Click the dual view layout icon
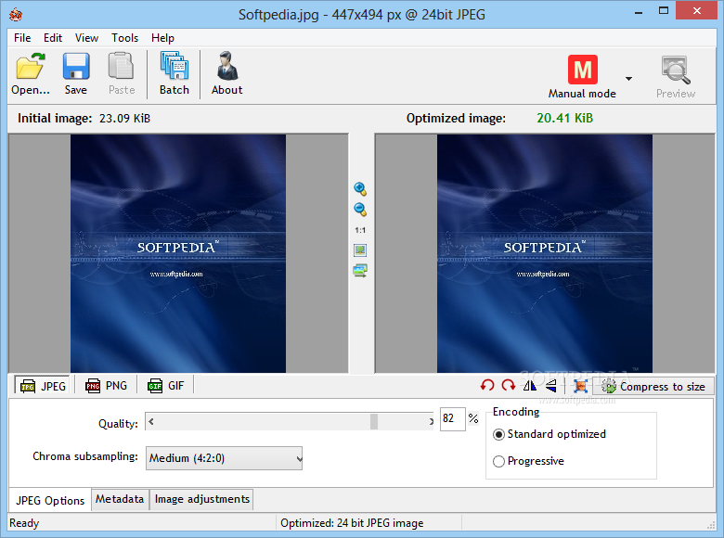724x538 pixels. click(360, 270)
